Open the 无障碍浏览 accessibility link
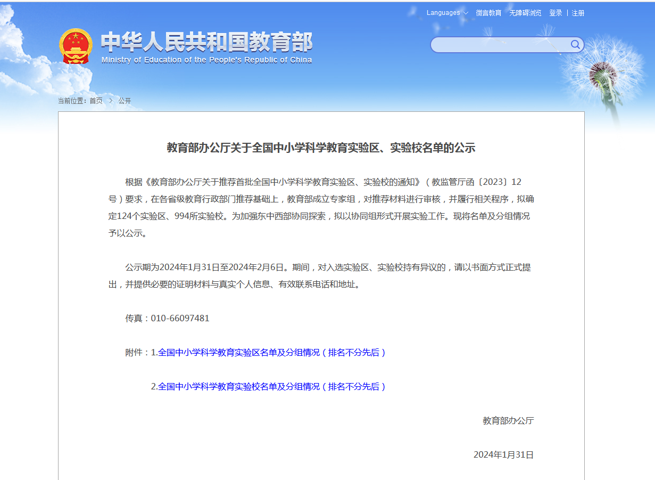 [525, 13]
